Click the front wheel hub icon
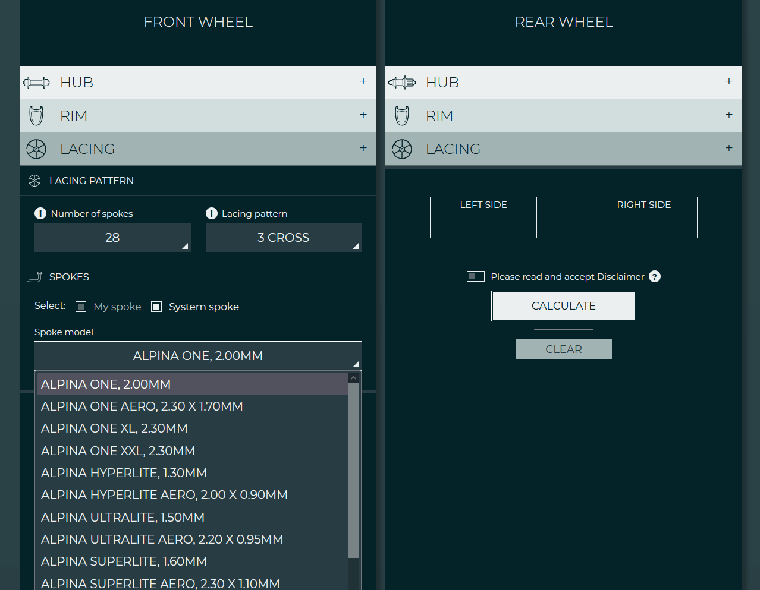 coord(36,83)
